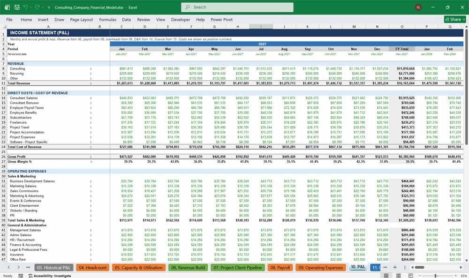The width and height of the screenshot is (469, 278).
Task: Select the 10. P&L sheet tab
Action: (x=358, y=267)
